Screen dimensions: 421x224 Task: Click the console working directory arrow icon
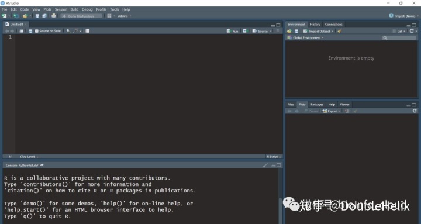[x=42, y=165]
